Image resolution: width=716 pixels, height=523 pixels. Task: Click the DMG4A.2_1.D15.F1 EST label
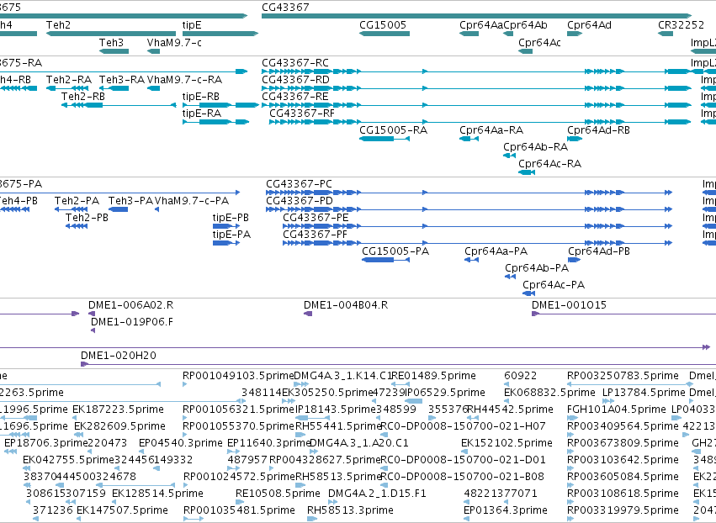377,494
